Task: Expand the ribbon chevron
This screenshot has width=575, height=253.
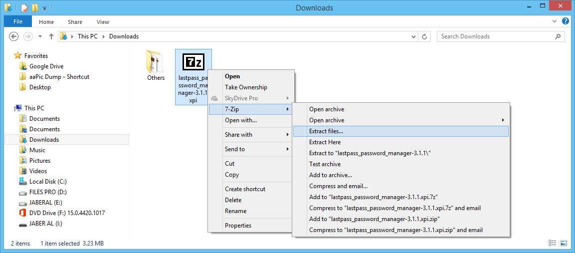Action: pyautogui.click(x=555, y=21)
